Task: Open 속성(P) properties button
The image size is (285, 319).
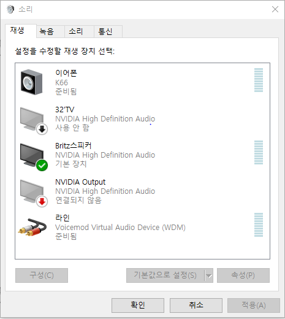Action: (x=243, y=275)
